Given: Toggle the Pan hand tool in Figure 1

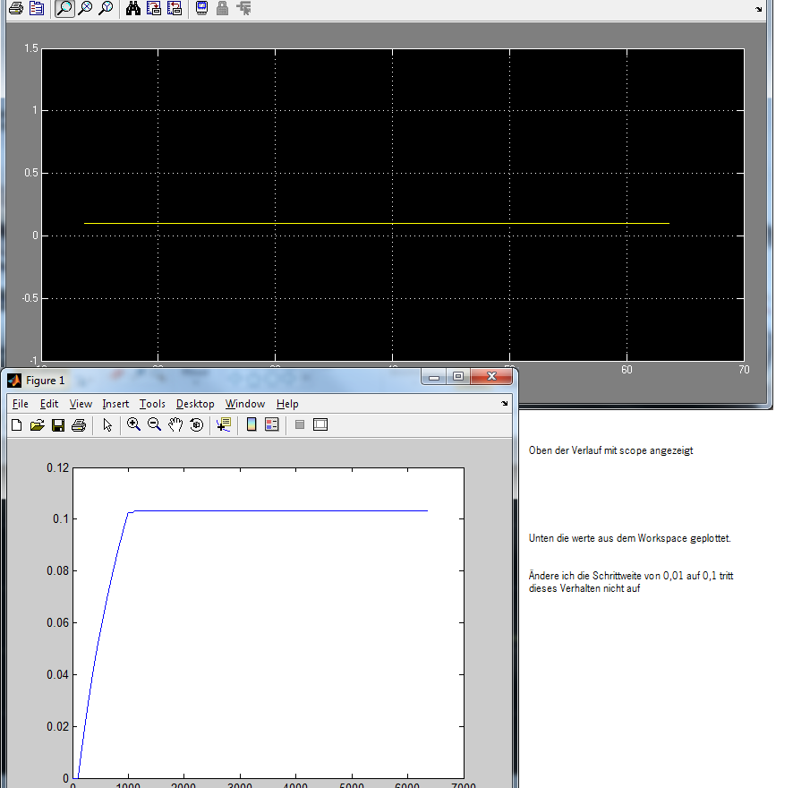Looking at the screenshot, I should click(x=175, y=424).
